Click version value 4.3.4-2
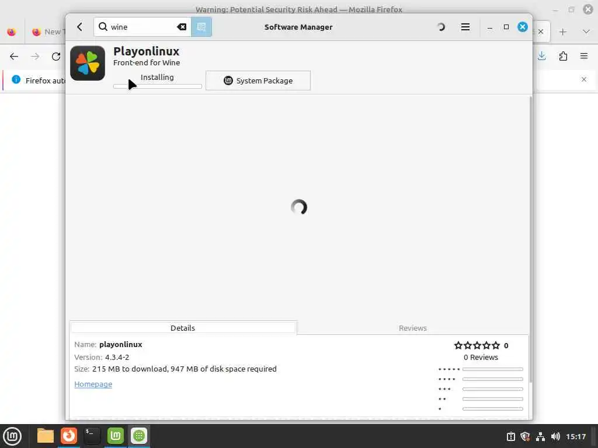Screen dimensions: 598x448 point(117,358)
